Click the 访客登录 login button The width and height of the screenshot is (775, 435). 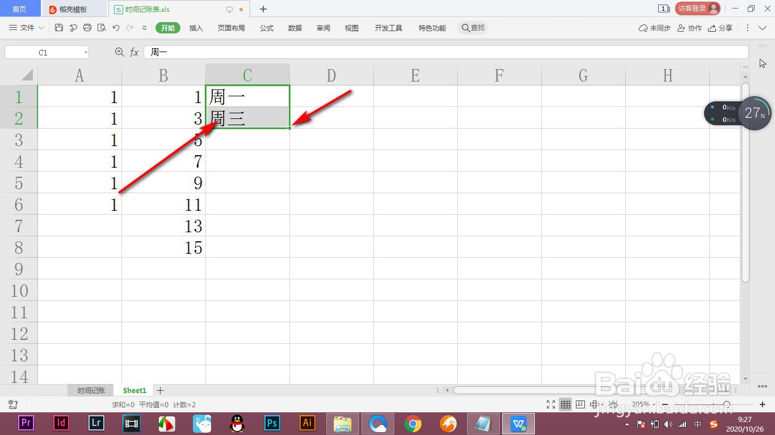coord(697,8)
